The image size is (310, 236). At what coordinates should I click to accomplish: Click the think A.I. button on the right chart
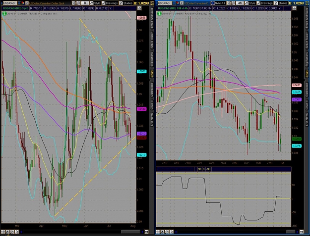218,3
